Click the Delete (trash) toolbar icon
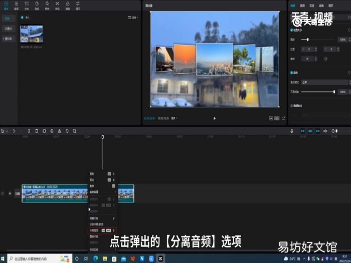Viewport: 351px width, 263px height. (37, 131)
